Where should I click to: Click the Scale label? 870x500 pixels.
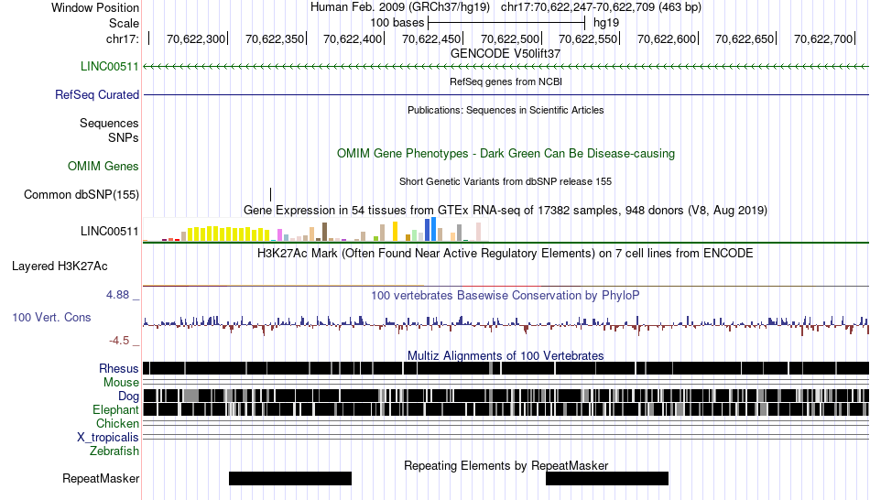pos(124,23)
